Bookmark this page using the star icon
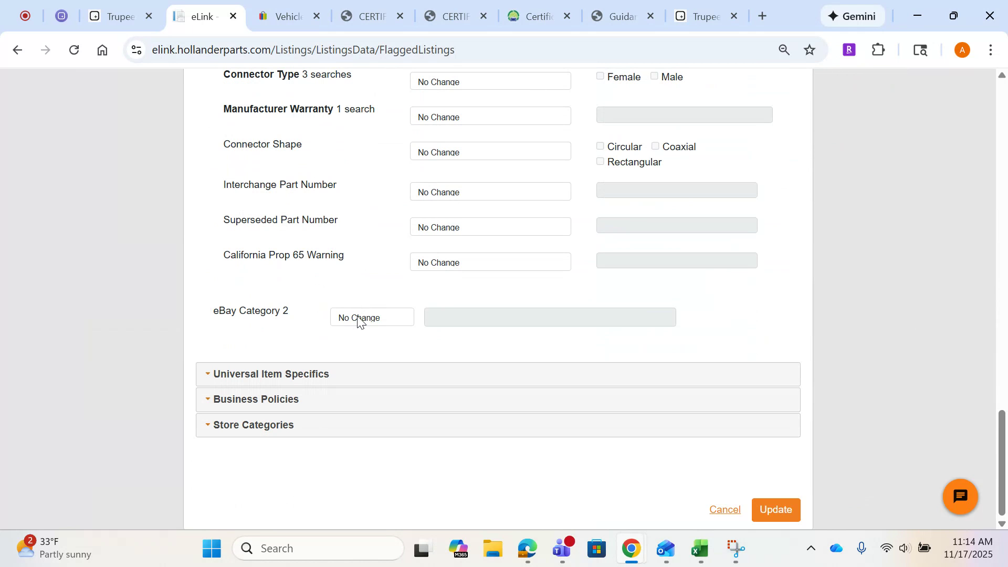Viewport: 1008px width, 567px height. click(809, 49)
